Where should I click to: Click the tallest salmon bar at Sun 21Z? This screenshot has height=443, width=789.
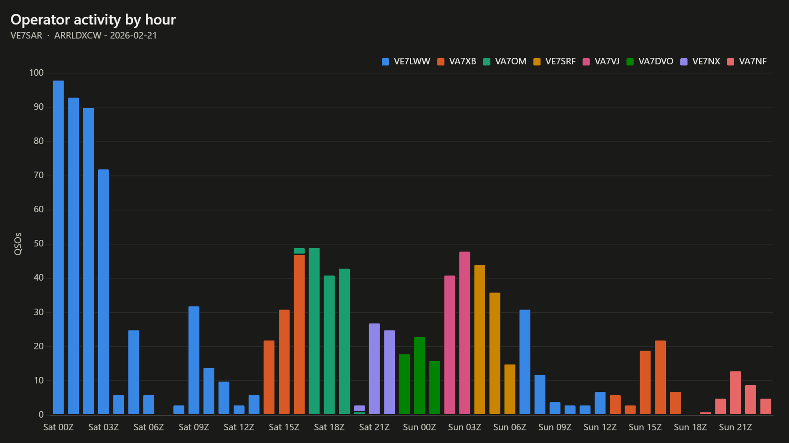736,393
